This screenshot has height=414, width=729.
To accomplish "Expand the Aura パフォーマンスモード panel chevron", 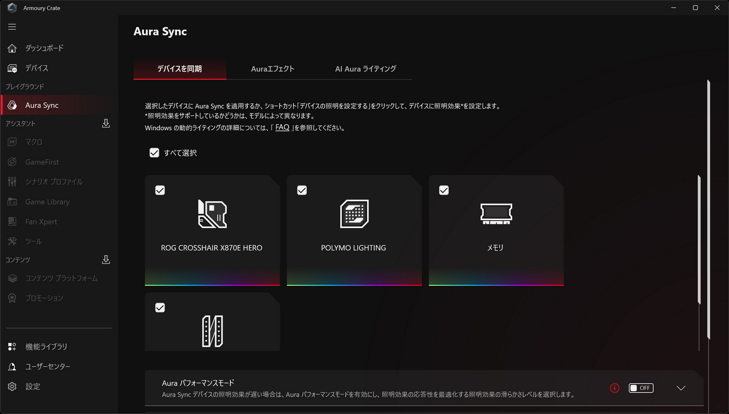I will point(680,388).
